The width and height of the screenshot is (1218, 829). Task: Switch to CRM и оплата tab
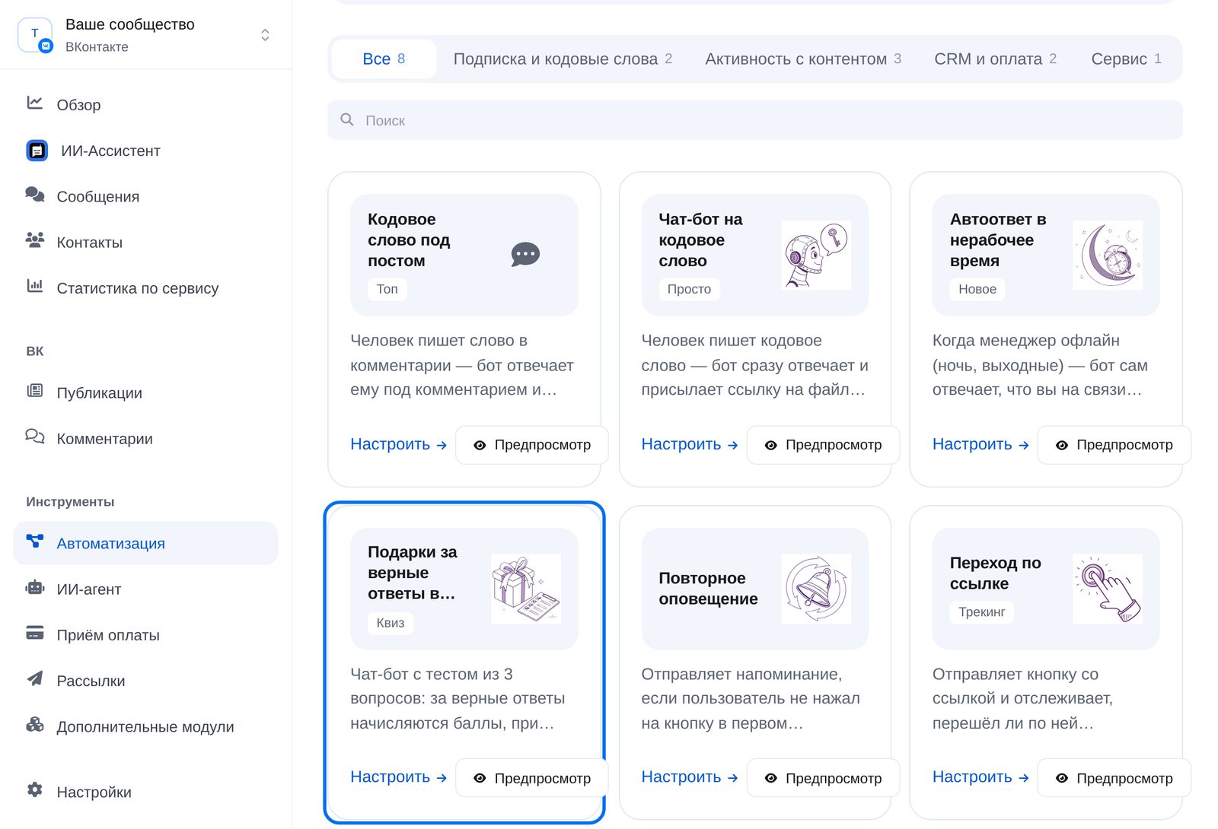[x=995, y=59]
